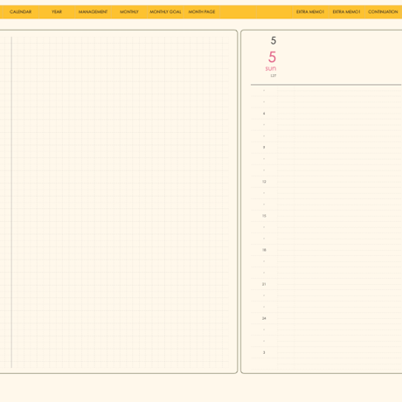Jump to the MONTH PAGE tab
This screenshot has height=402, width=402.
coord(202,12)
